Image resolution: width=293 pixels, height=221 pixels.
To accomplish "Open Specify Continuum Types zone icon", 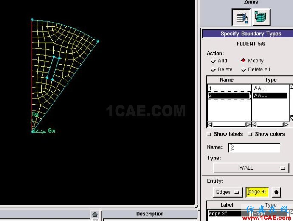I will 261,17.
